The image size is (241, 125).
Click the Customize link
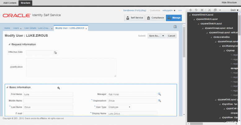(155, 11)
